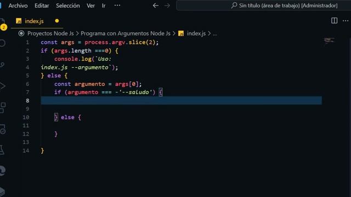The width and height of the screenshot is (351, 197).
Task: Open Extensions view in activity bar
Action: click(x=3, y=108)
